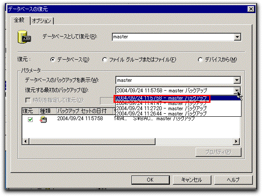
Task: Open help with the ヘルプ button
Action: tap(233, 180)
